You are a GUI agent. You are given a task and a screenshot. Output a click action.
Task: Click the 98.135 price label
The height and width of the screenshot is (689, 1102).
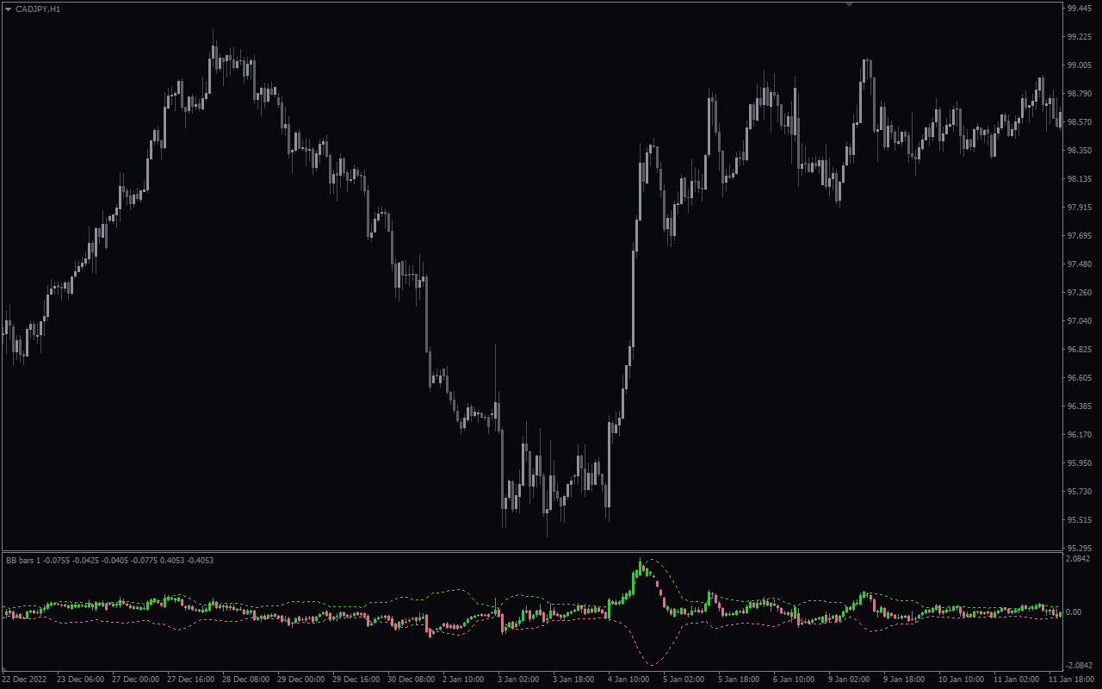pos(1079,179)
